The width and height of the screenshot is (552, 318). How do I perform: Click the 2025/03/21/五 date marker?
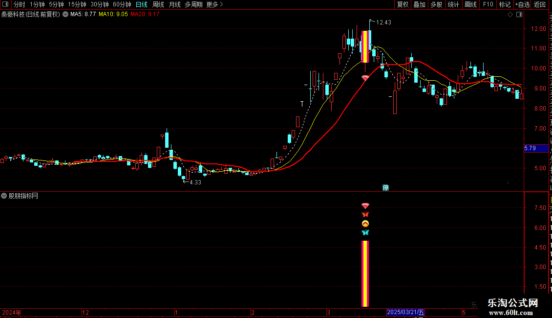tap(405, 312)
